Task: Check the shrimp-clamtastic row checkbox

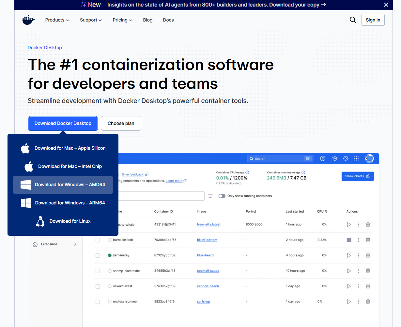Action: click(x=98, y=271)
